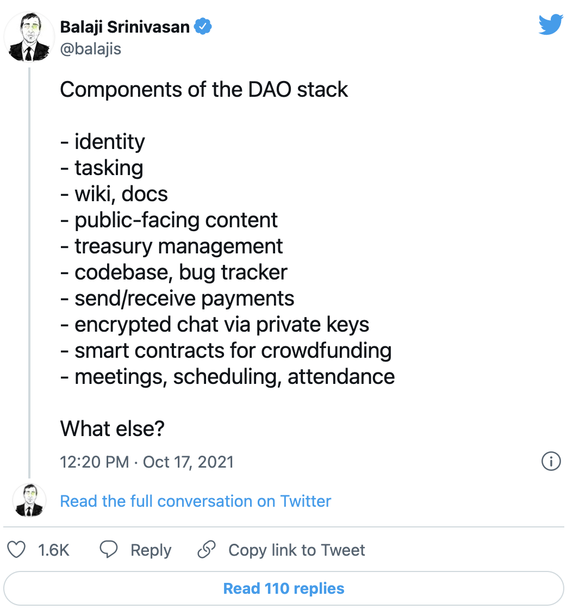This screenshot has width=573, height=609.
Task: Read the full conversation on Twitter
Action: pos(195,501)
